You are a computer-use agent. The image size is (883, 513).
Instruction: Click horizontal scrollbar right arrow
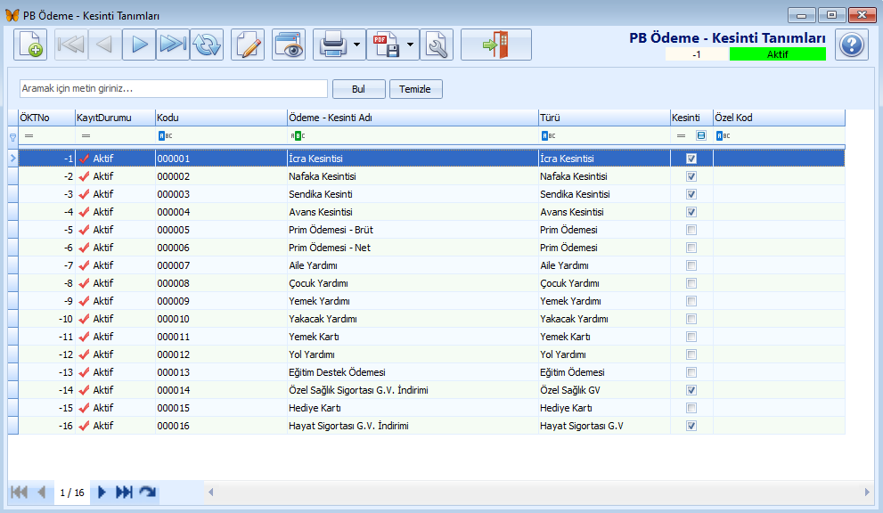[x=867, y=493]
